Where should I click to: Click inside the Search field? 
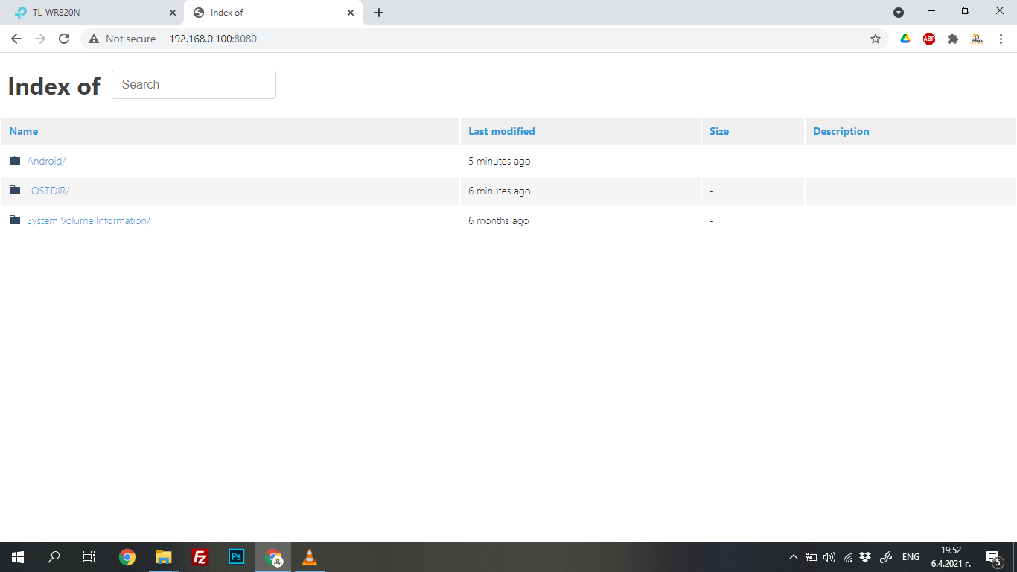click(x=194, y=84)
